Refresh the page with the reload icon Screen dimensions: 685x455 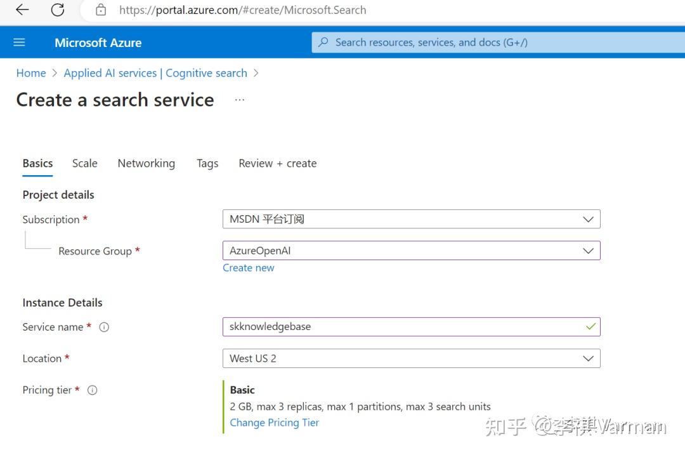click(x=57, y=10)
